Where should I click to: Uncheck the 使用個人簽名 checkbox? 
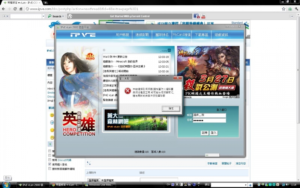pyautogui.click(x=50, y=164)
